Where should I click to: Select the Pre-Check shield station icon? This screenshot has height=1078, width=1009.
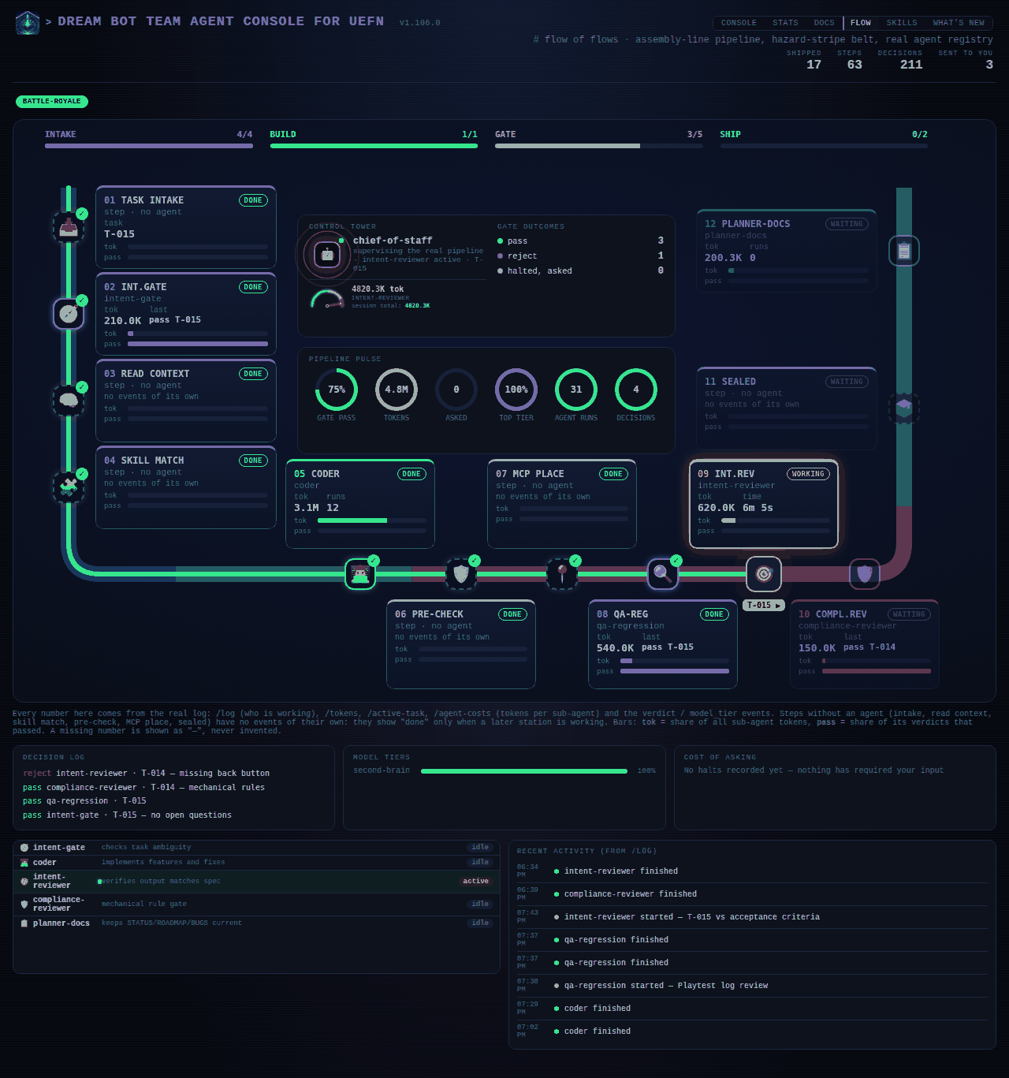coord(461,574)
